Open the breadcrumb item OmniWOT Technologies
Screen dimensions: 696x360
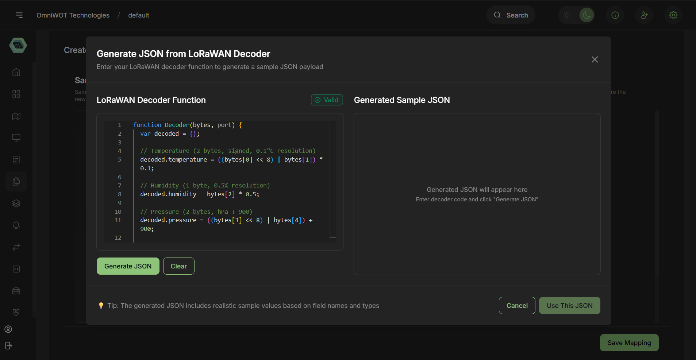(73, 15)
